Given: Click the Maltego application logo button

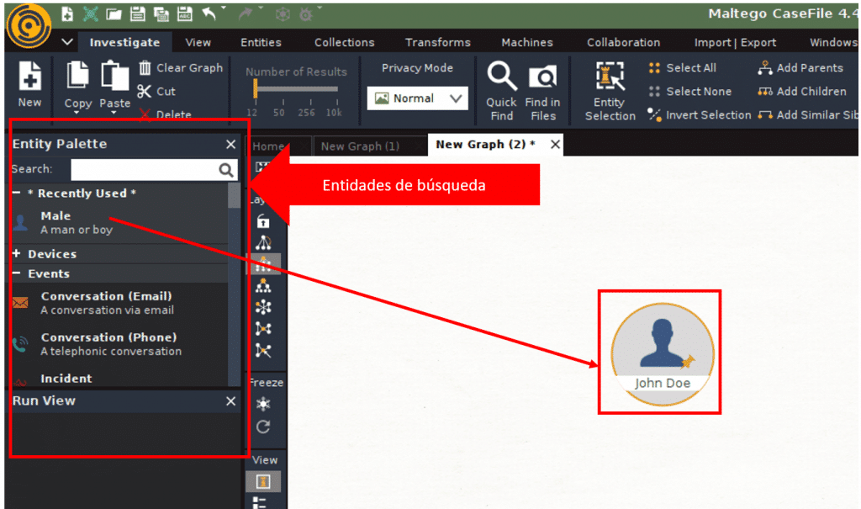Looking at the screenshot, I should [x=29, y=26].
